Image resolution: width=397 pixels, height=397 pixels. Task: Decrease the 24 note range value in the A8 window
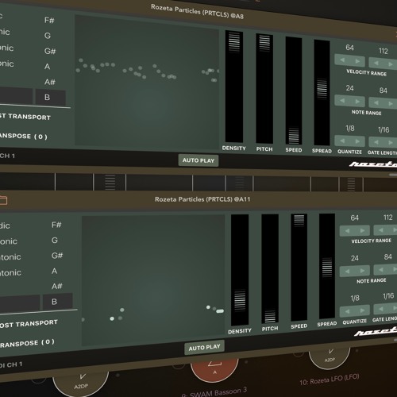click(342, 100)
